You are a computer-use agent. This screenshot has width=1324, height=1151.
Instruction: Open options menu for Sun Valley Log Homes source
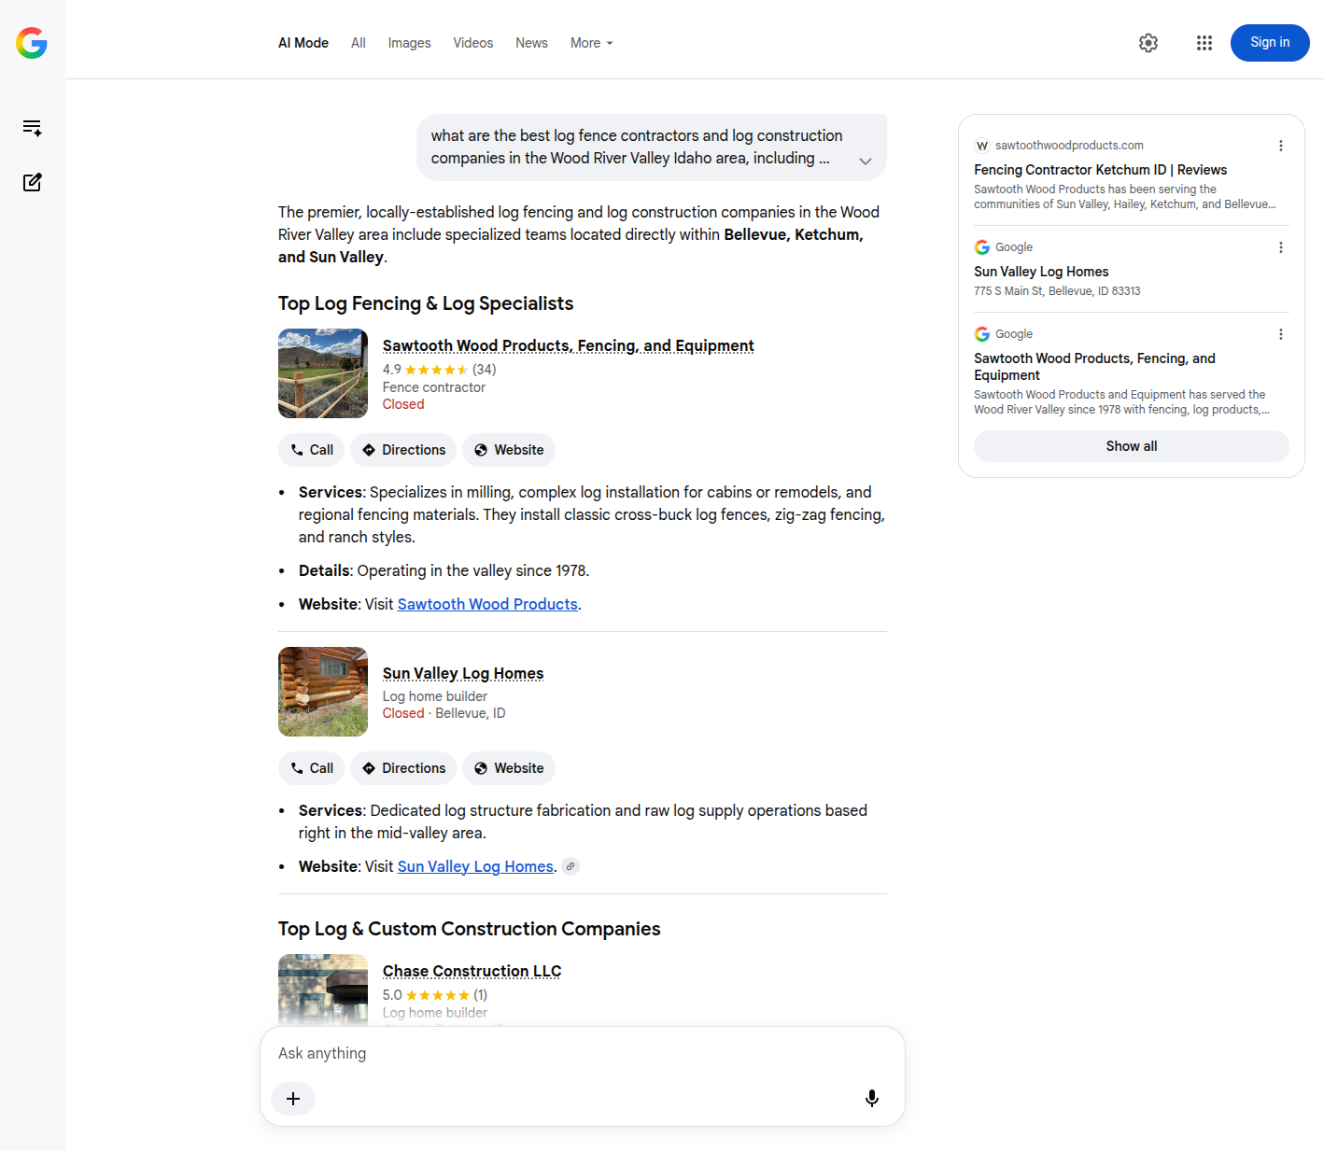pyautogui.click(x=1281, y=247)
